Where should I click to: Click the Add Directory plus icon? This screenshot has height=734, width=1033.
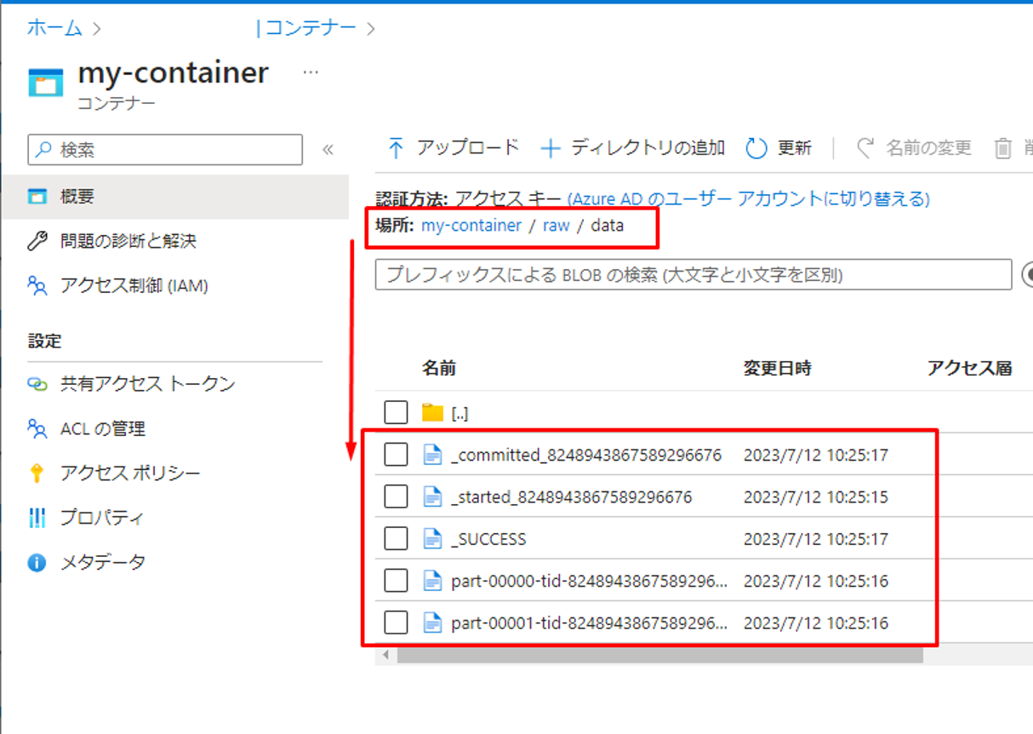pyautogui.click(x=551, y=148)
